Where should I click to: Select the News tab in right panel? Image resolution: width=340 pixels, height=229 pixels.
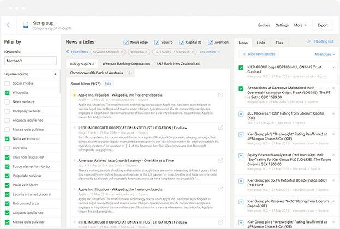[x=243, y=43]
